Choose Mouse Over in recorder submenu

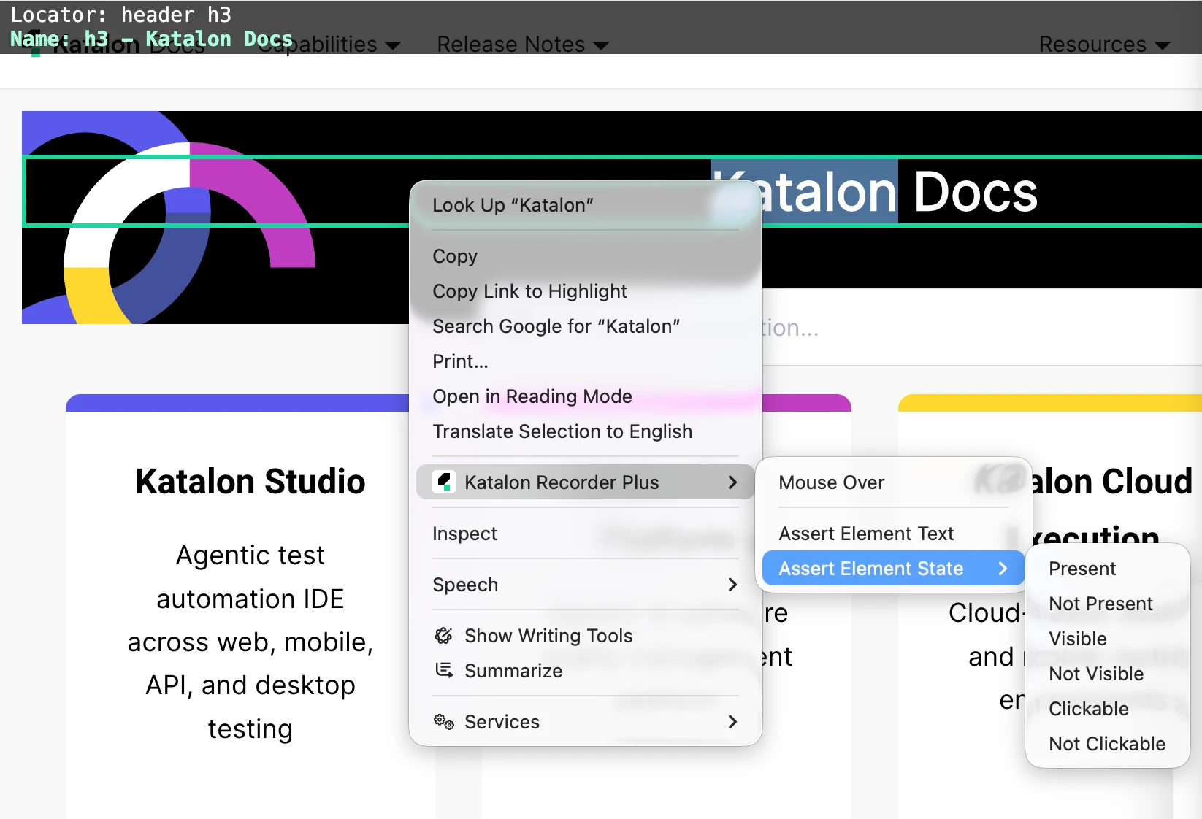pyautogui.click(x=894, y=482)
